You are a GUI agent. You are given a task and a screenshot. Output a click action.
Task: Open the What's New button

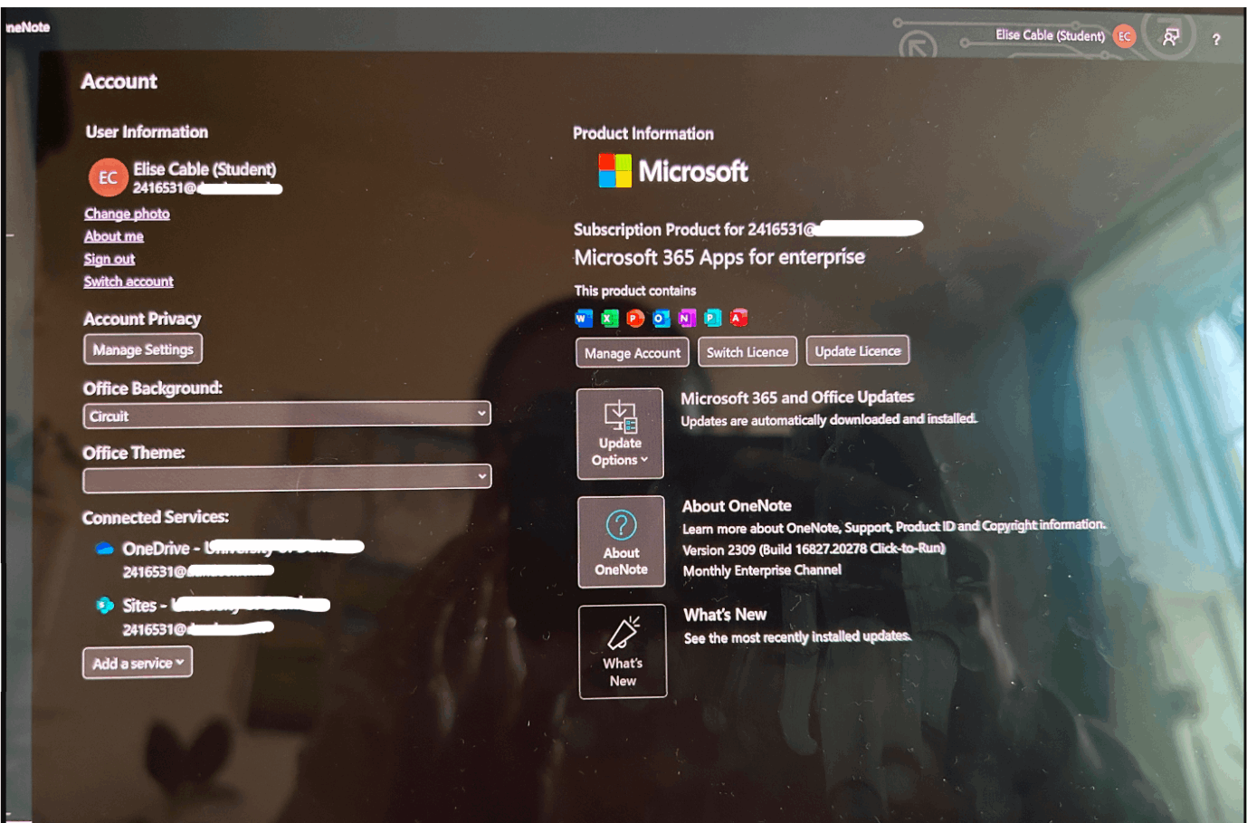[x=623, y=652]
